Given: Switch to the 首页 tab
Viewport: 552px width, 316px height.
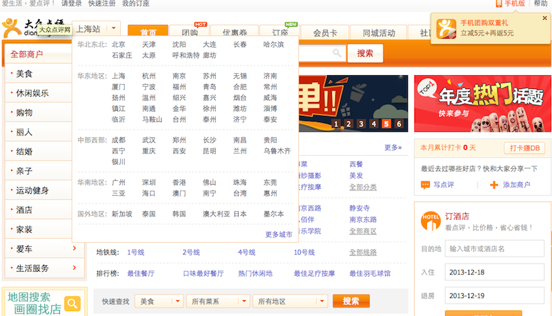Looking at the screenshot, I should coord(148,32).
